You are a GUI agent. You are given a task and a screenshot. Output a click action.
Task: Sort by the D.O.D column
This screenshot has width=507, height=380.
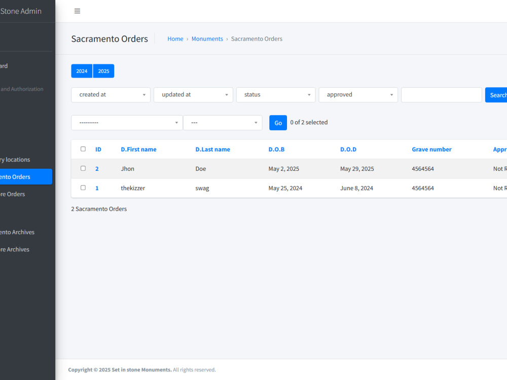tap(348, 149)
